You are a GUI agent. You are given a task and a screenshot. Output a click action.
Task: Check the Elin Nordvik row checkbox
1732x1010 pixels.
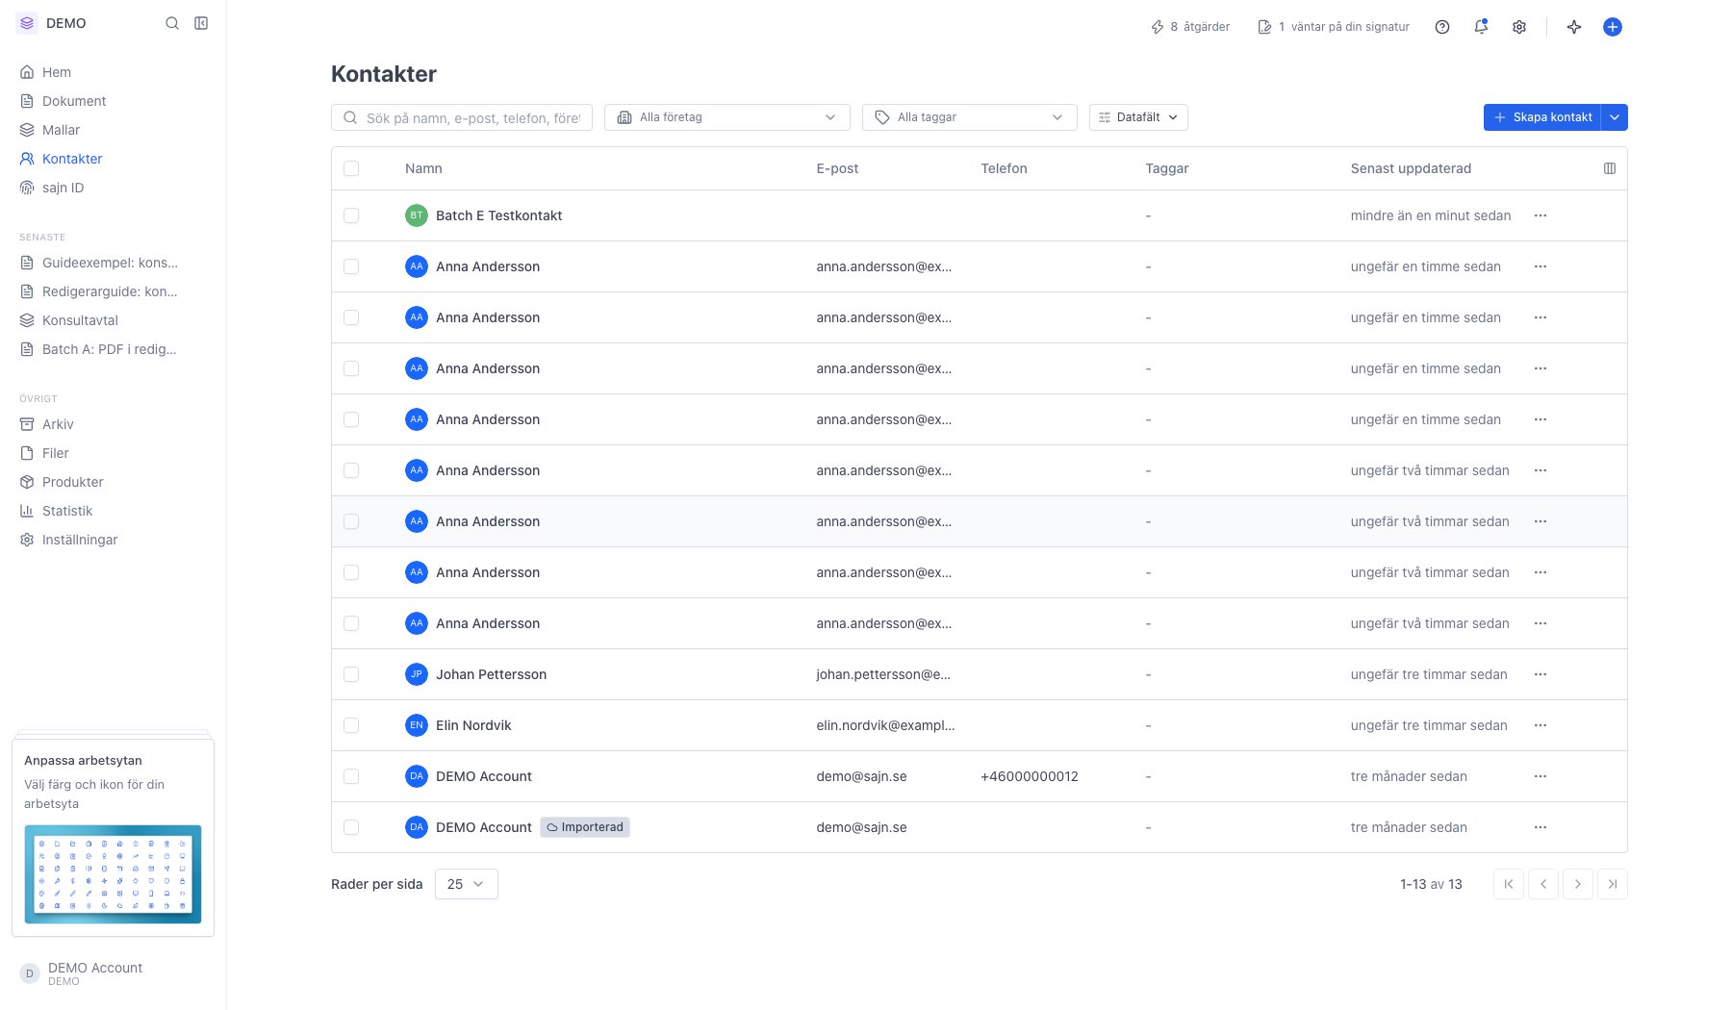(351, 725)
